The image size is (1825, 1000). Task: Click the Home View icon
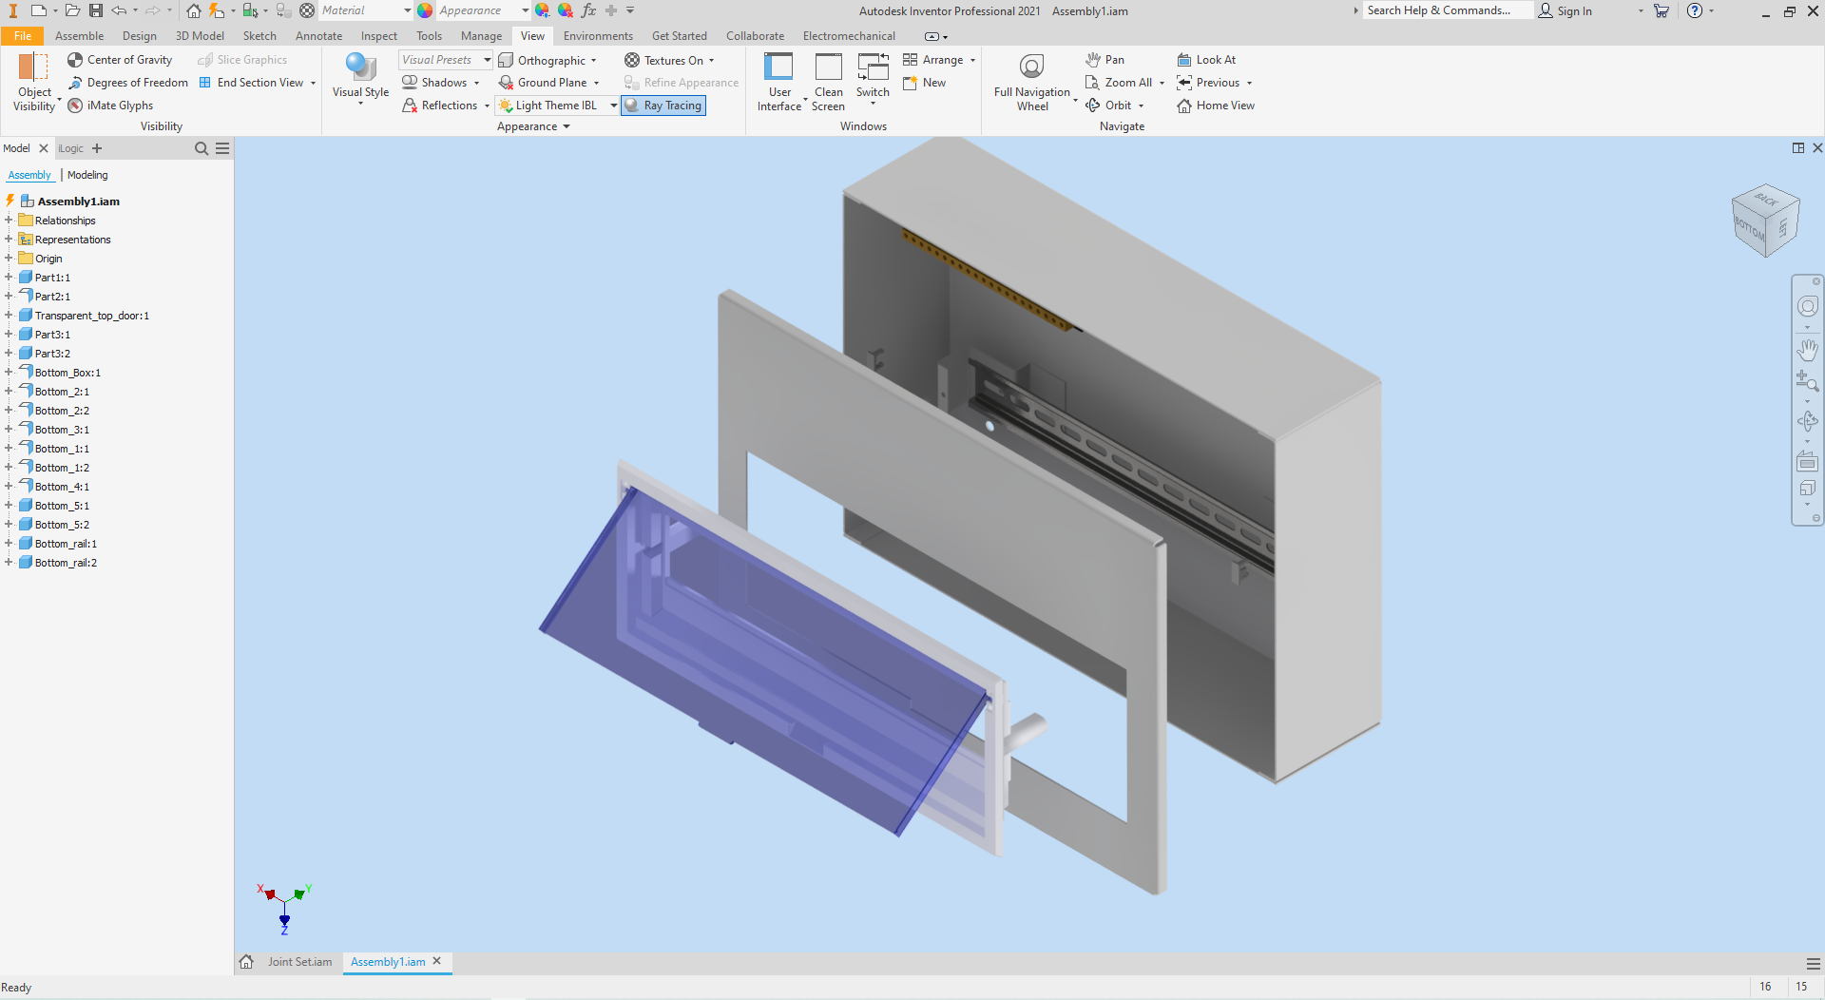tap(1184, 106)
